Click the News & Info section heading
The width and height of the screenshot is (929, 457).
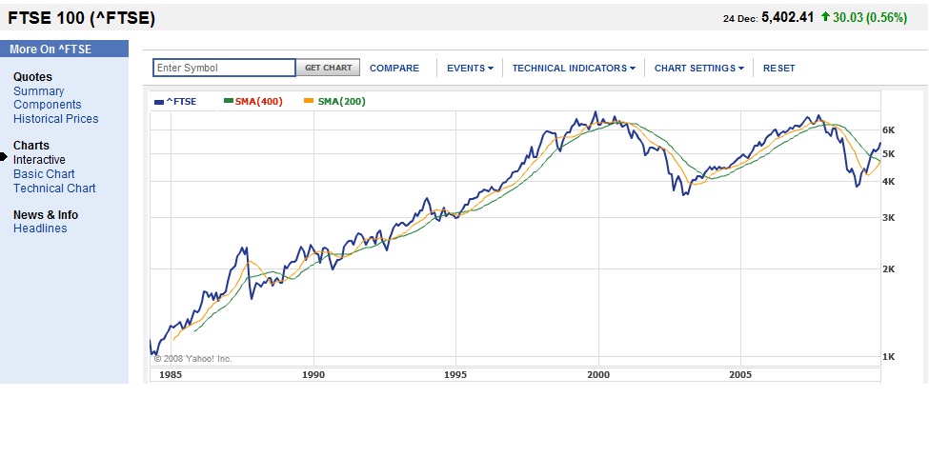click(46, 215)
